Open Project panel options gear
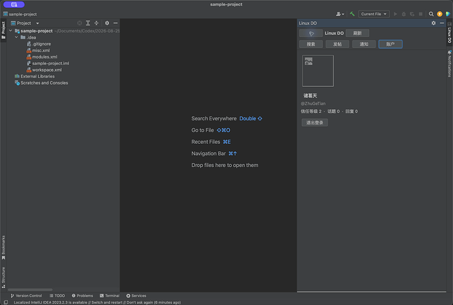Screen dimensions: 453x305 point(107,23)
